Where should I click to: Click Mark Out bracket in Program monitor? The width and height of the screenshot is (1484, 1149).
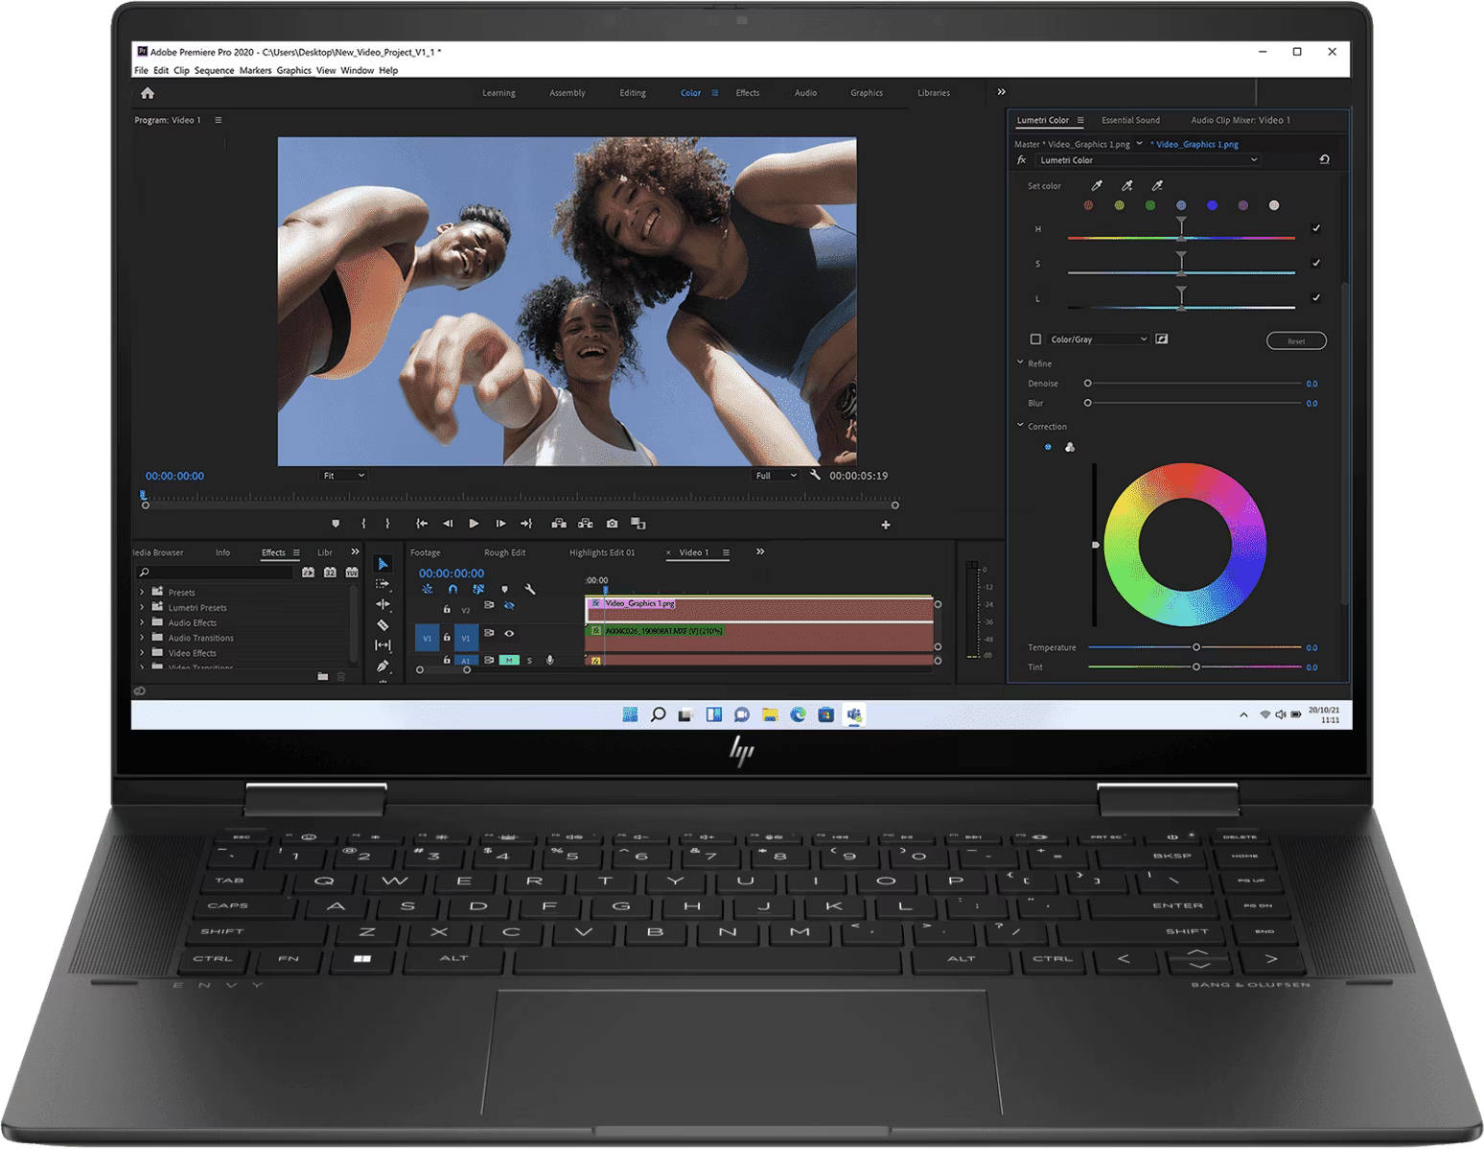pos(387,524)
